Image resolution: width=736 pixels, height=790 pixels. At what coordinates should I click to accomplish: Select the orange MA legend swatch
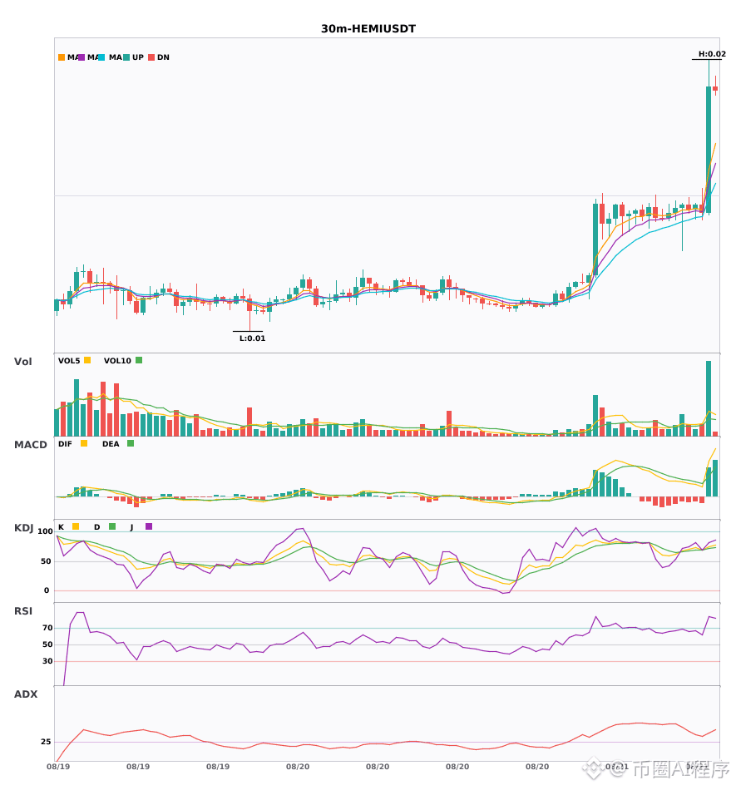click(62, 57)
